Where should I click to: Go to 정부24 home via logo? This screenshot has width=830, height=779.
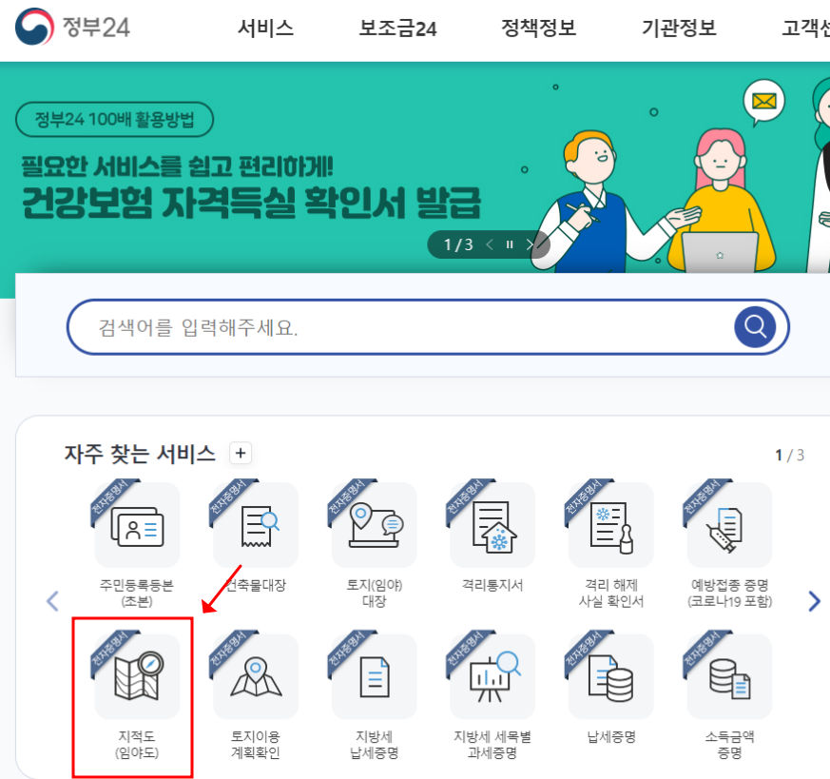click(x=72, y=27)
